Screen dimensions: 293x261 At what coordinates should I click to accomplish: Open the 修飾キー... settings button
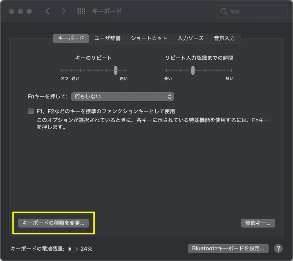pos(258,223)
